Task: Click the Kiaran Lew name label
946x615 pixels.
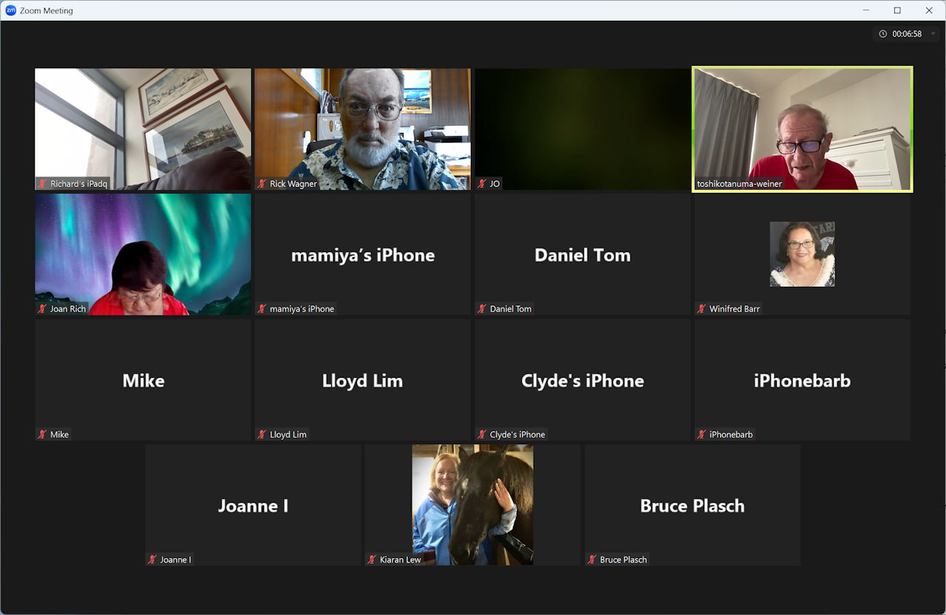Action: click(401, 560)
